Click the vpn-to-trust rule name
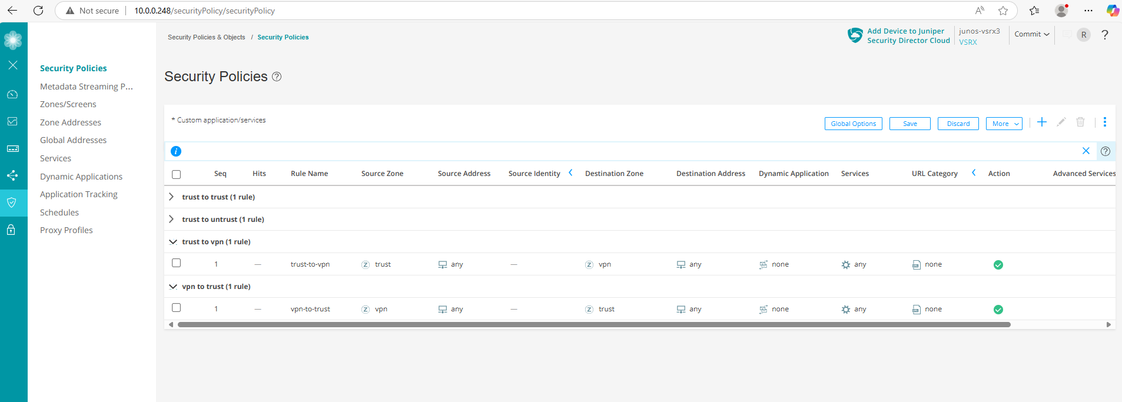Screen dimensions: 1122x402 coord(310,309)
